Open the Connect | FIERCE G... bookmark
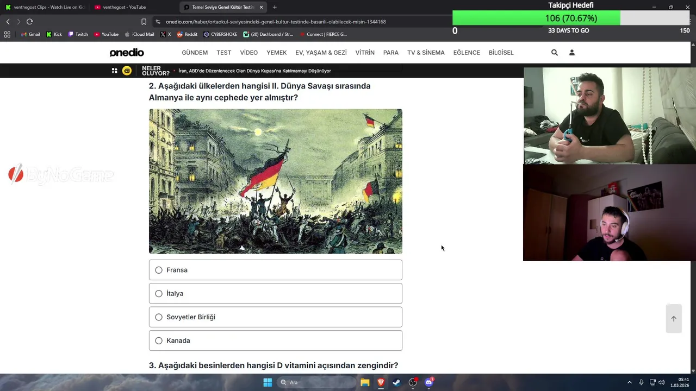Image resolution: width=696 pixels, height=391 pixels. click(322, 34)
